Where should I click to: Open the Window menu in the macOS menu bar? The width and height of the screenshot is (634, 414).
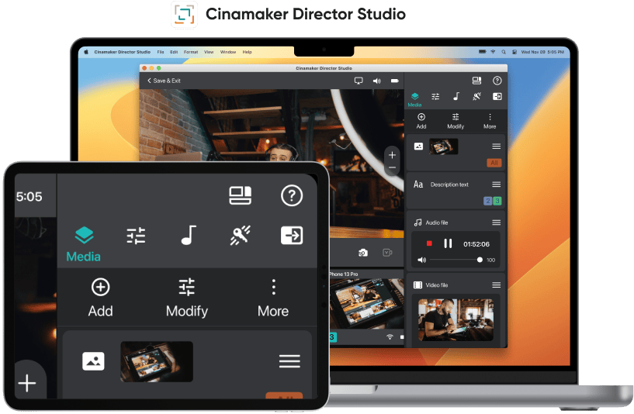coord(228,52)
